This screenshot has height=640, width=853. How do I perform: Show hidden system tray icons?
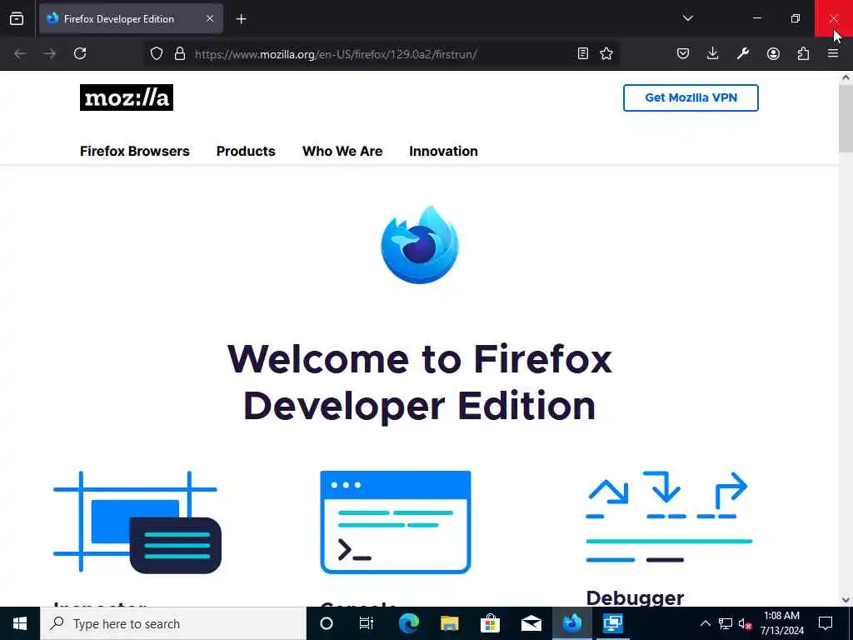705,623
